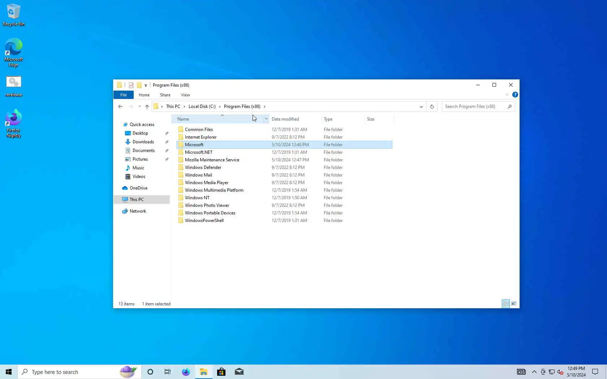
Task: Open the Customize Quick Access Toolbar dropdown
Action: (x=146, y=86)
